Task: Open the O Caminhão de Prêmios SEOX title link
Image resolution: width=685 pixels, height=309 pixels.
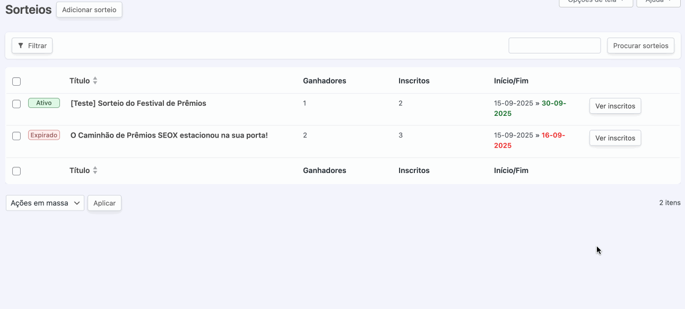Action: (169, 135)
